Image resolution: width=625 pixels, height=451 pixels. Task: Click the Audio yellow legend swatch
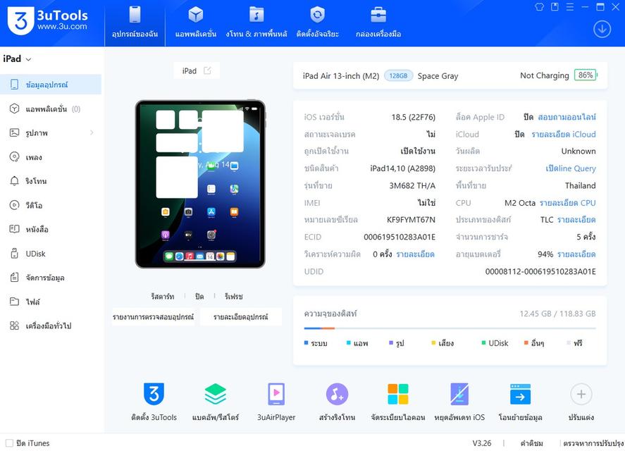(x=433, y=342)
